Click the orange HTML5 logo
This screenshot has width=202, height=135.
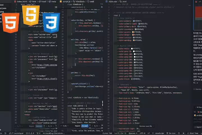tap(11, 23)
